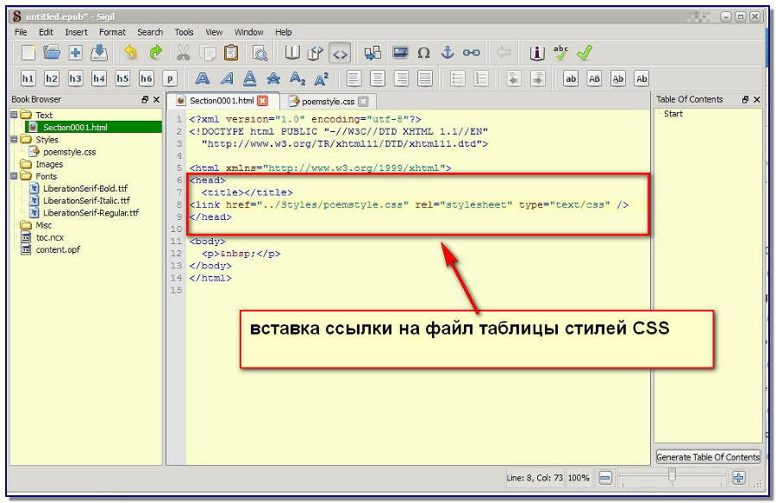The width and height of the screenshot is (776, 503).
Task: Switch to poemstyle.css tab
Action: [328, 101]
